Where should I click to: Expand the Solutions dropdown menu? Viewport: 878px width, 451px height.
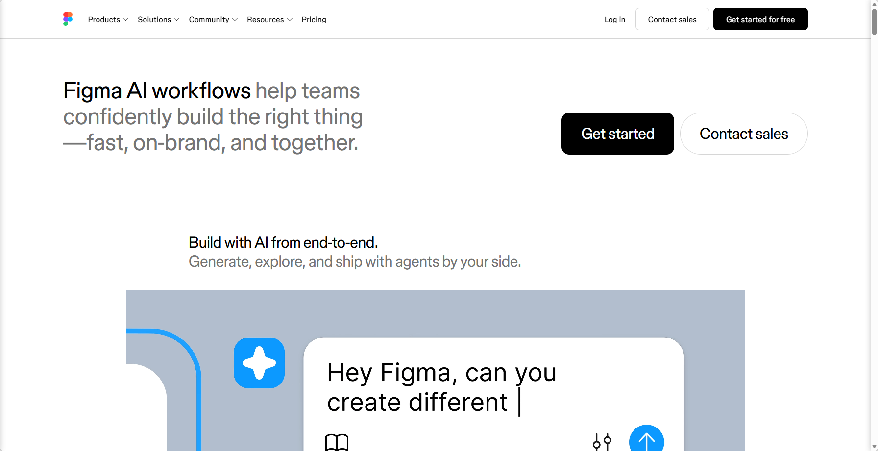(x=159, y=19)
